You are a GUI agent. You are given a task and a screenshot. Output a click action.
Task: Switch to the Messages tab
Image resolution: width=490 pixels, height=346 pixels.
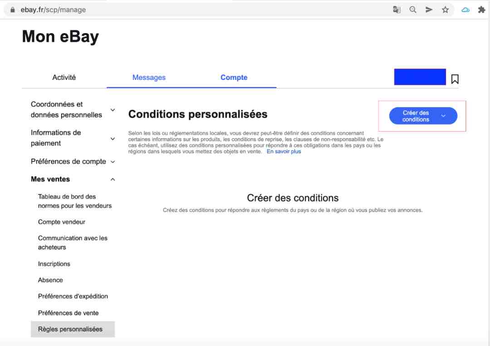149,77
